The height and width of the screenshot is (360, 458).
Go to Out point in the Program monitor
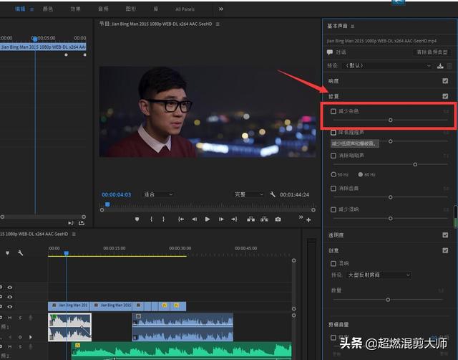click(x=234, y=219)
